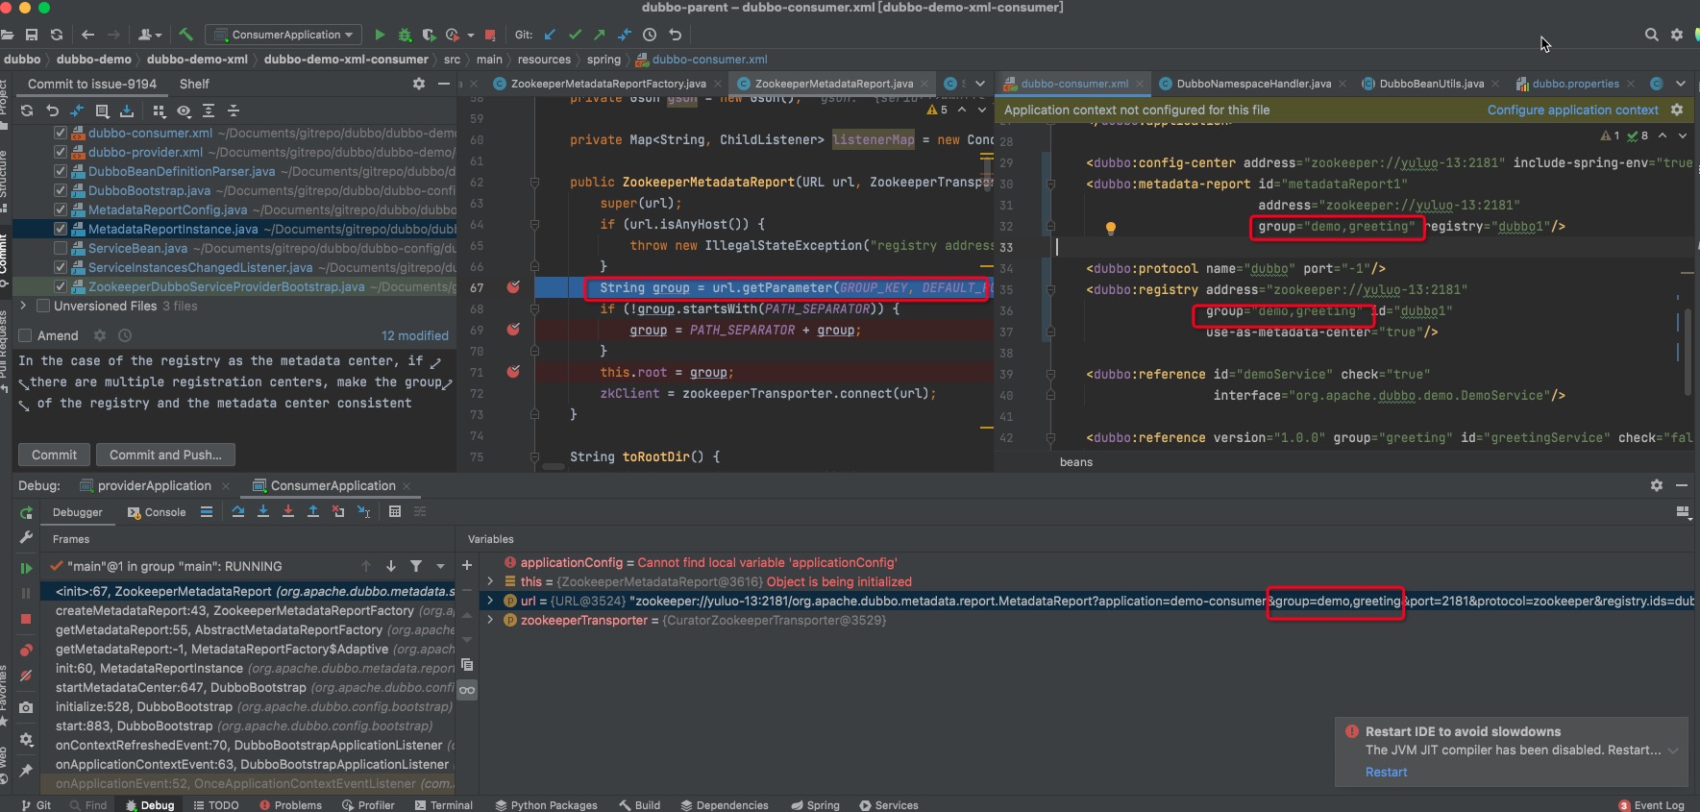This screenshot has height=812, width=1700.
Task: Switch to providerApplication debug tab
Action: pos(154,485)
